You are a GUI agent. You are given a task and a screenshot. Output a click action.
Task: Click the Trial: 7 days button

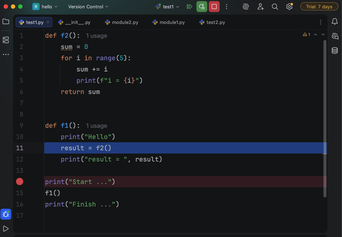[x=319, y=7]
